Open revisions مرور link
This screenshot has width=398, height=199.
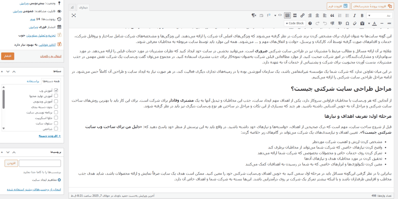click(x=33, y=19)
